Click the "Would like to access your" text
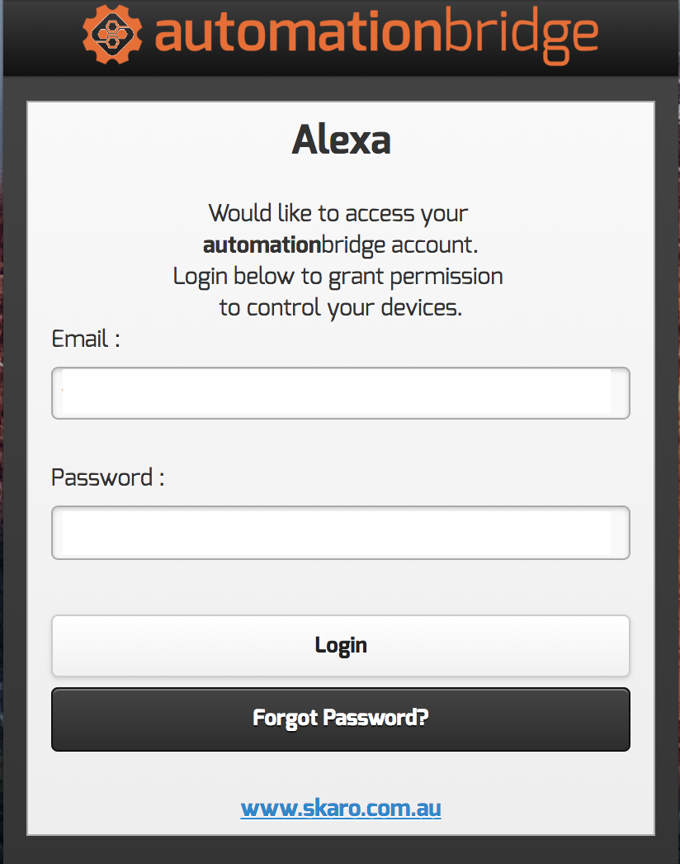Image resolution: width=680 pixels, height=864 pixels. pyautogui.click(x=338, y=213)
